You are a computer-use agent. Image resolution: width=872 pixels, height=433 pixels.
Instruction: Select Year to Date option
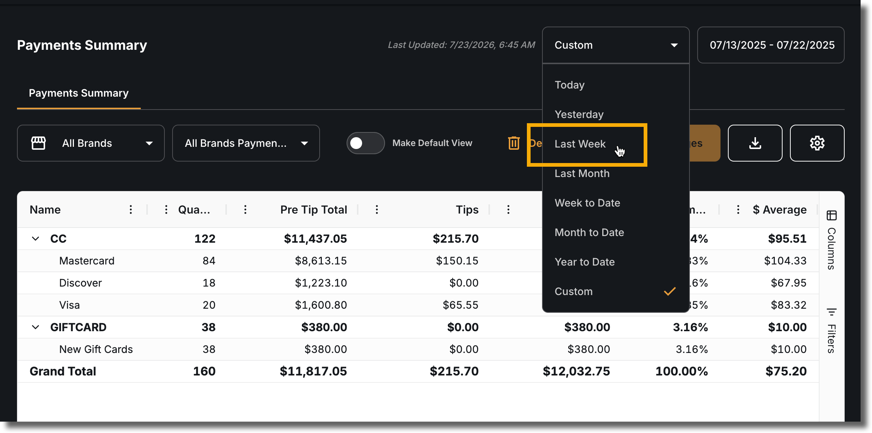[616, 262]
